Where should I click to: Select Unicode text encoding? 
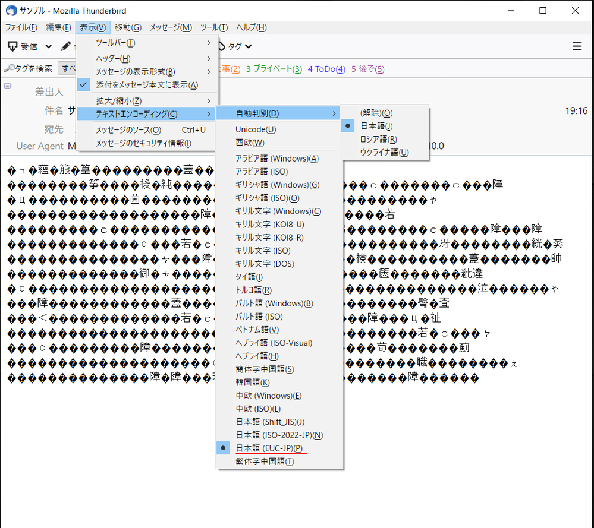coord(255,129)
